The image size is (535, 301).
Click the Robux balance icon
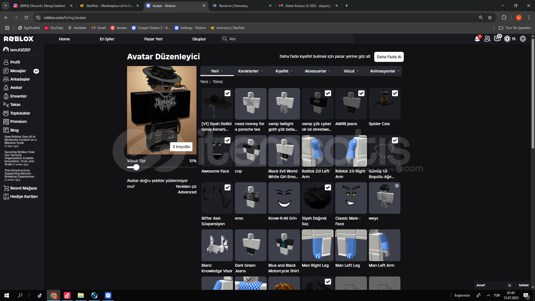click(x=507, y=39)
